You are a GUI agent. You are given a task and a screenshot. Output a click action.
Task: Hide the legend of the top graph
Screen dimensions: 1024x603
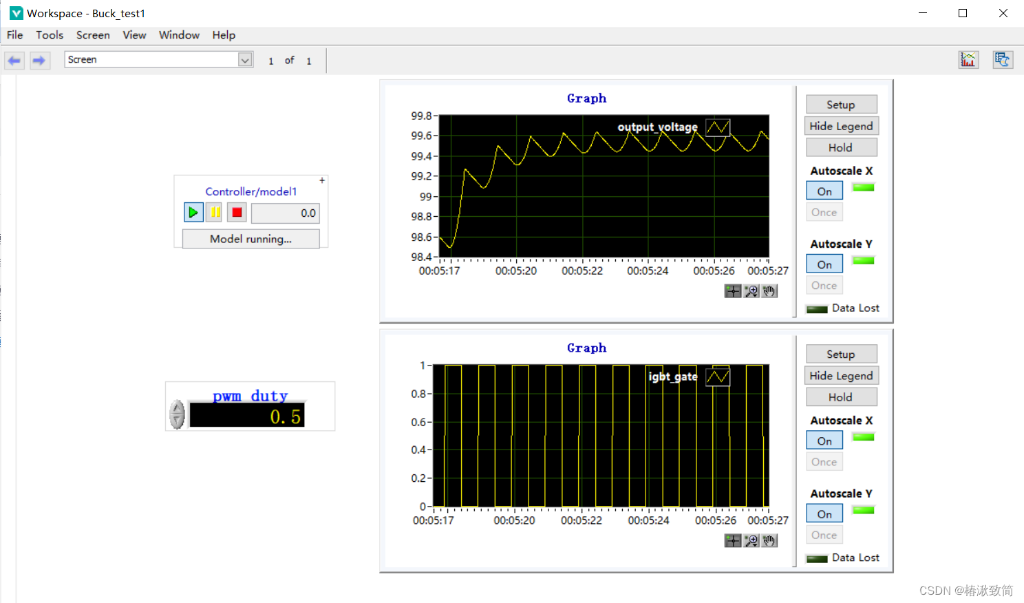(841, 125)
